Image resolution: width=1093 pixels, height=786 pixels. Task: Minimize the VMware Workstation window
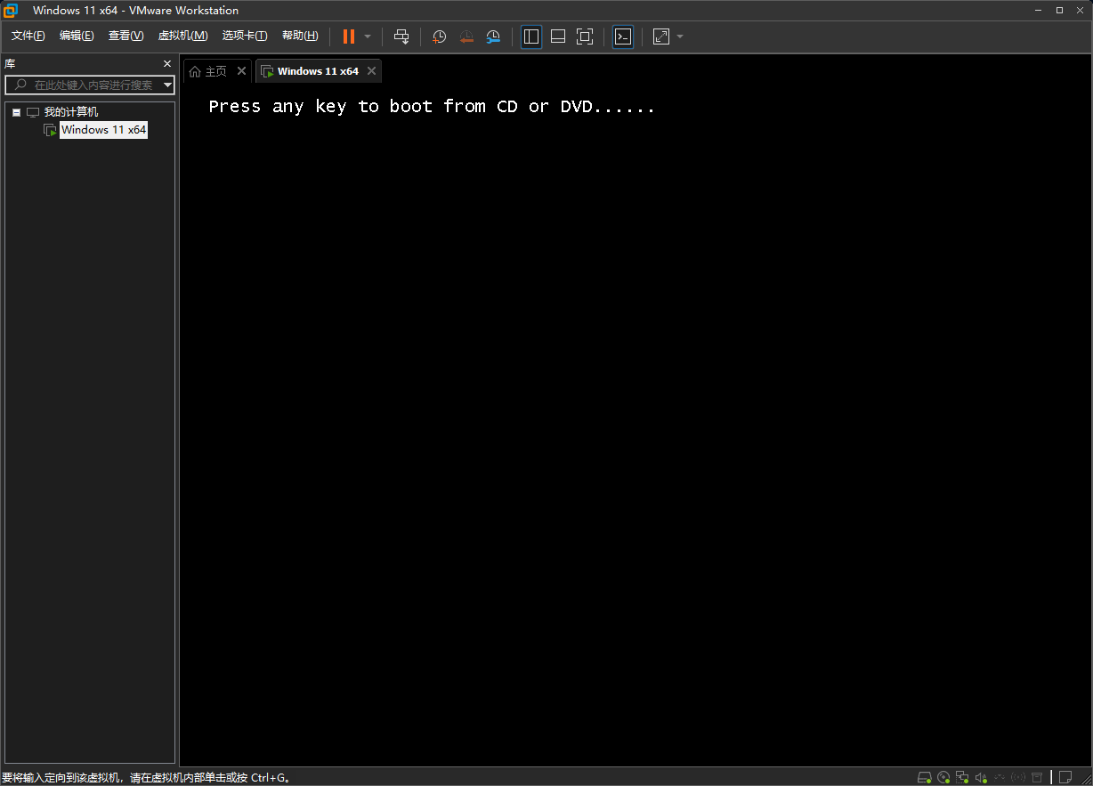1038,10
